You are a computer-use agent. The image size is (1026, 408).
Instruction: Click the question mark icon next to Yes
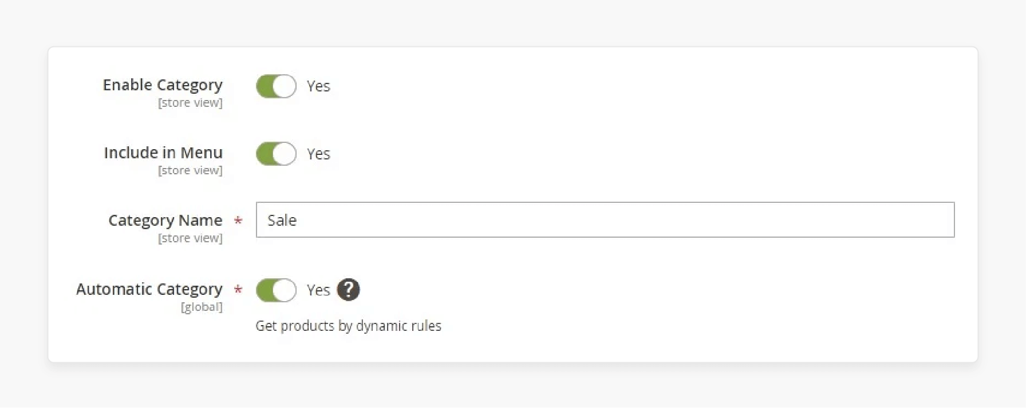pos(349,290)
